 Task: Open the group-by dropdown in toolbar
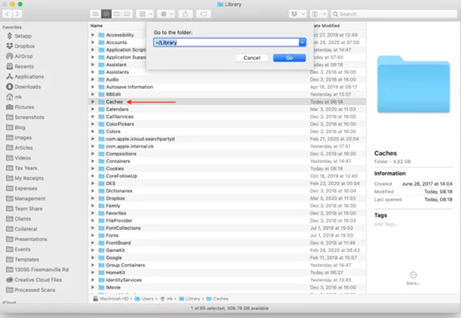(x=145, y=14)
